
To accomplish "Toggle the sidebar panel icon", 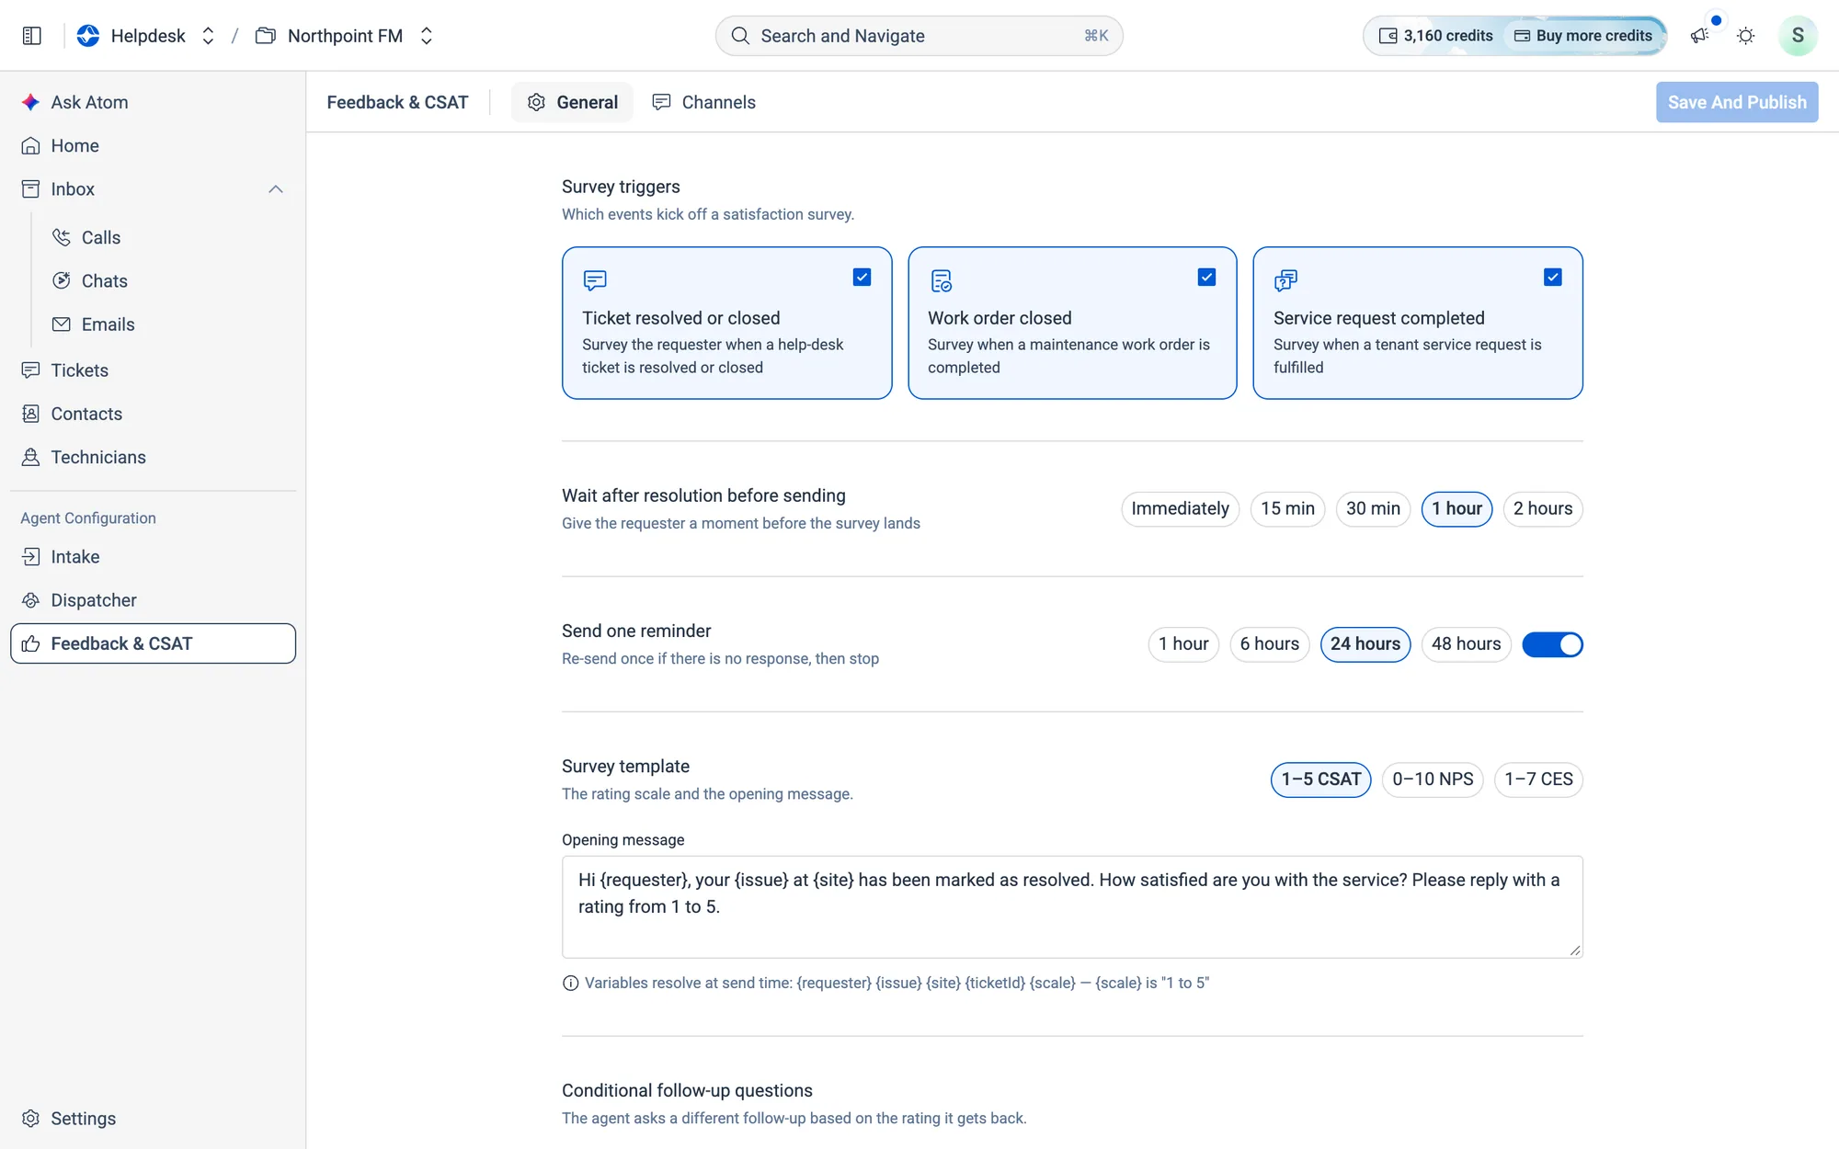I will point(31,36).
